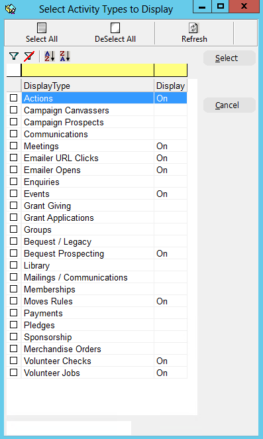This screenshot has height=439, width=263.
Task: Sort ascending with the A-Z icon
Action: pyautogui.click(x=50, y=56)
